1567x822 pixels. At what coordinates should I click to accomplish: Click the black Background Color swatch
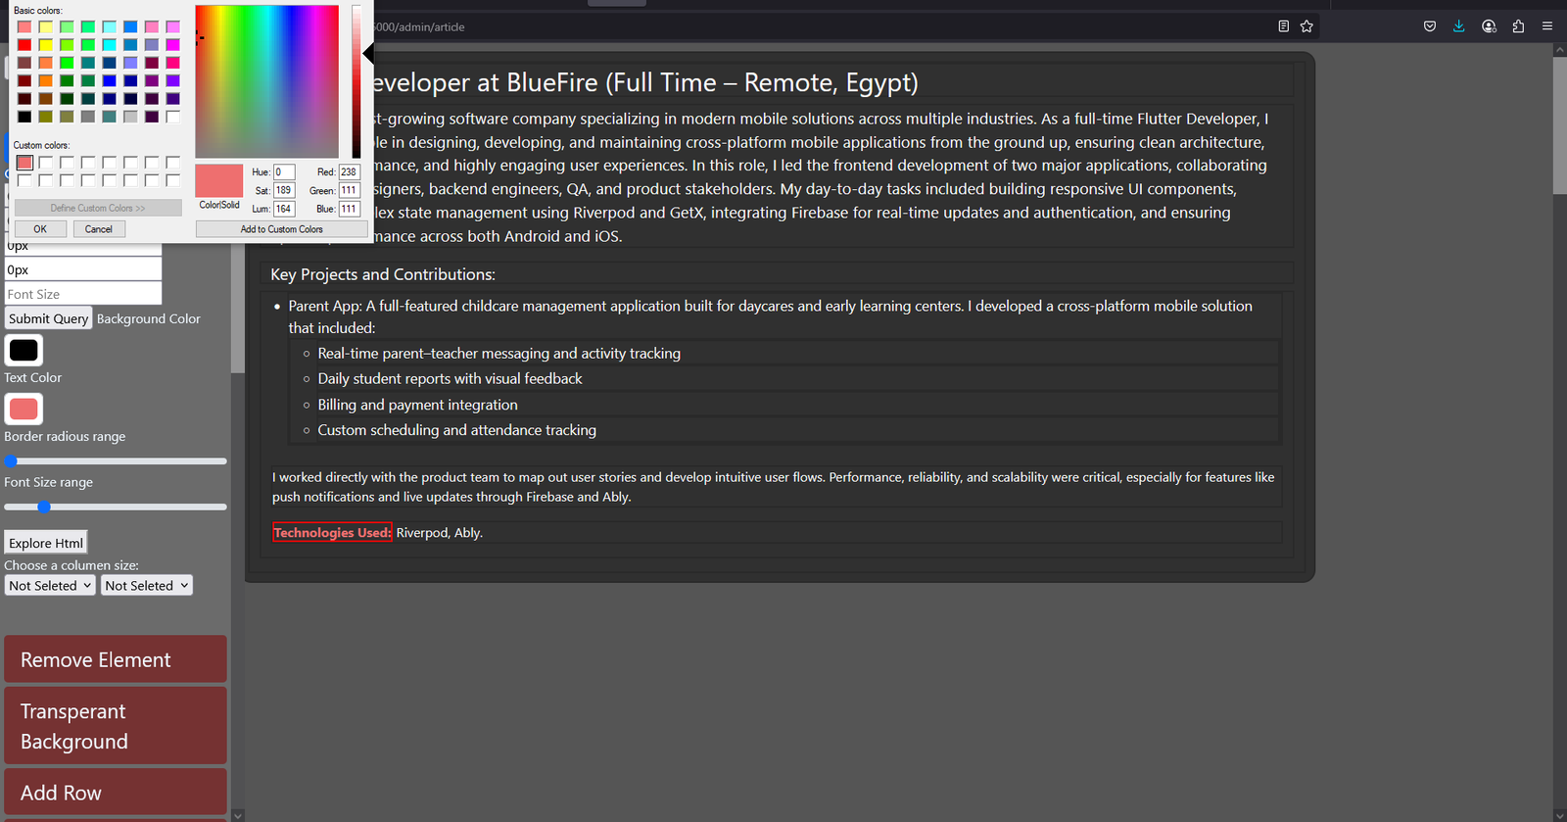coord(24,350)
